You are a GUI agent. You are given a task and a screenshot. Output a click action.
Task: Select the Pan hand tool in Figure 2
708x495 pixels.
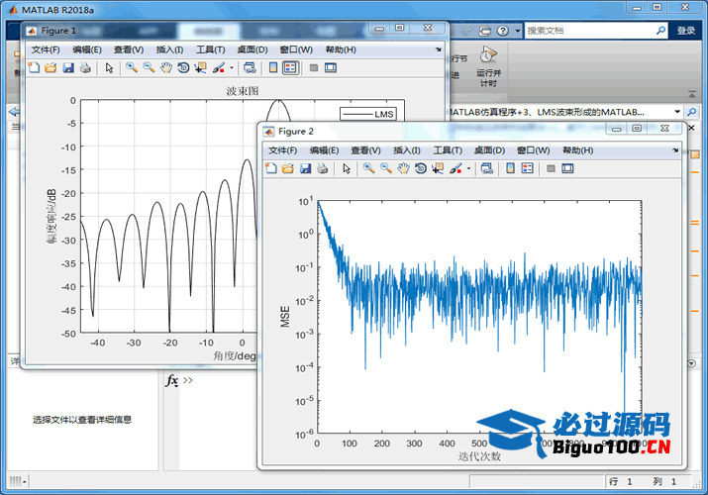[403, 168]
